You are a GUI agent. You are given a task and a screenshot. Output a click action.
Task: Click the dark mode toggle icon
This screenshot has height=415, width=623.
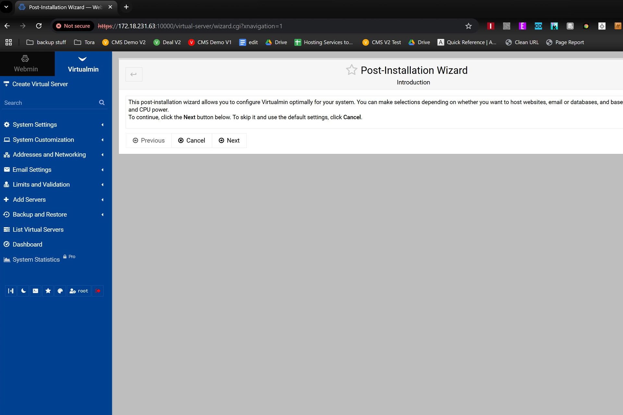(x=23, y=290)
